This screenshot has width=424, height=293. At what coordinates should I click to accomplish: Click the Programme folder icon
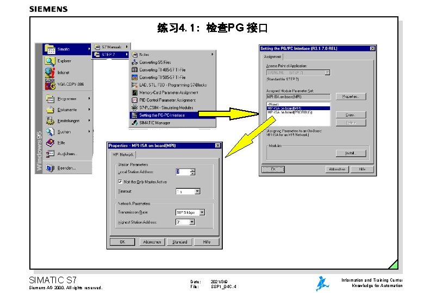pyautogui.click(x=50, y=99)
